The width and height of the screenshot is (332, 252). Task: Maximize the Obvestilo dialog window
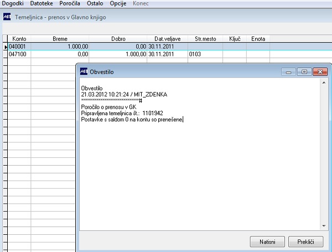coord(304,72)
